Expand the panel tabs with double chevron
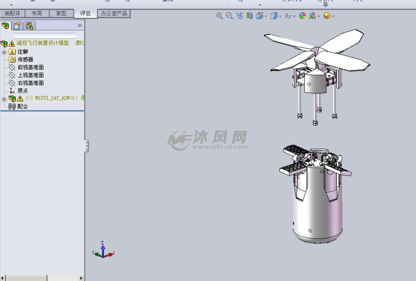 [80, 25]
